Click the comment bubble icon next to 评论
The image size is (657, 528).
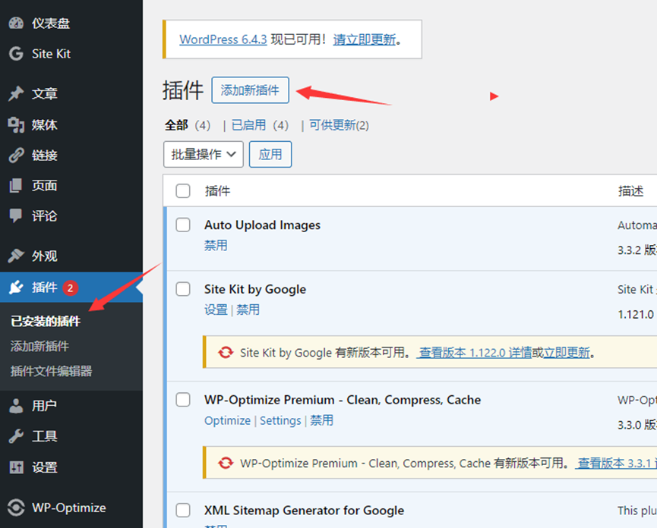point(16,216)
